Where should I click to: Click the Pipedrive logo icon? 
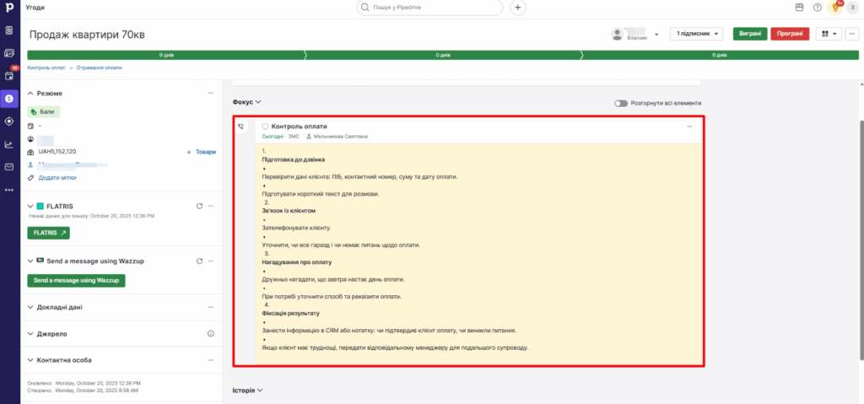[9, 8]
